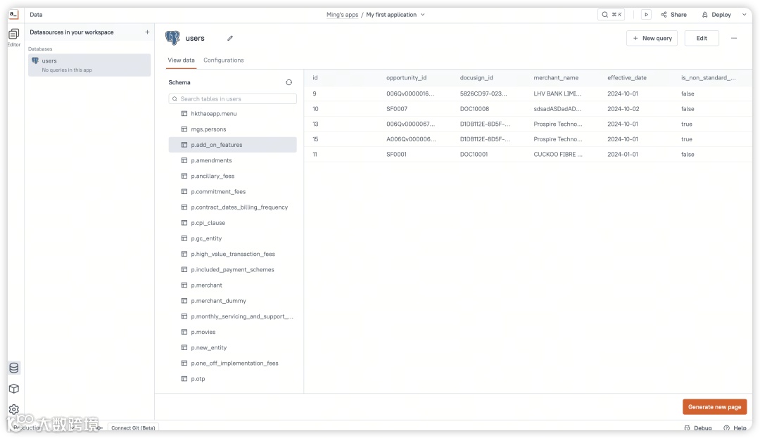760x438 pixels.
Task: Click the Debug bug icon in status bar
Action: [x=687, y=428]
